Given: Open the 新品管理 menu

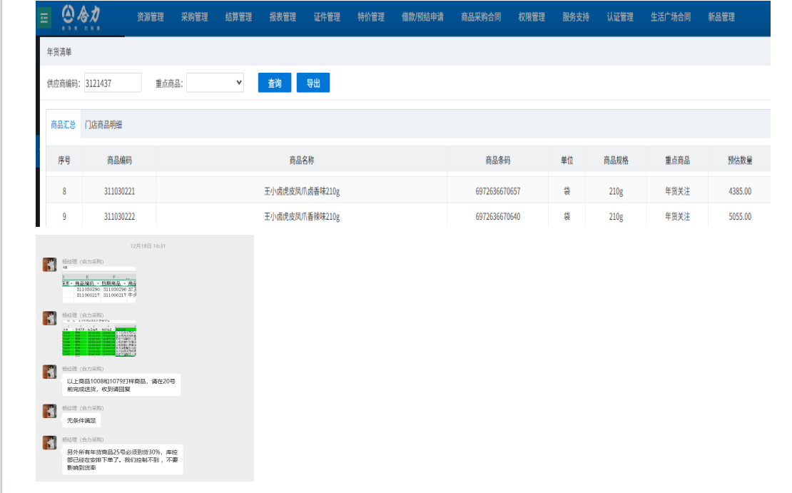Looking at the screenshot, I should pyautogui.click(x=721, y=17).
